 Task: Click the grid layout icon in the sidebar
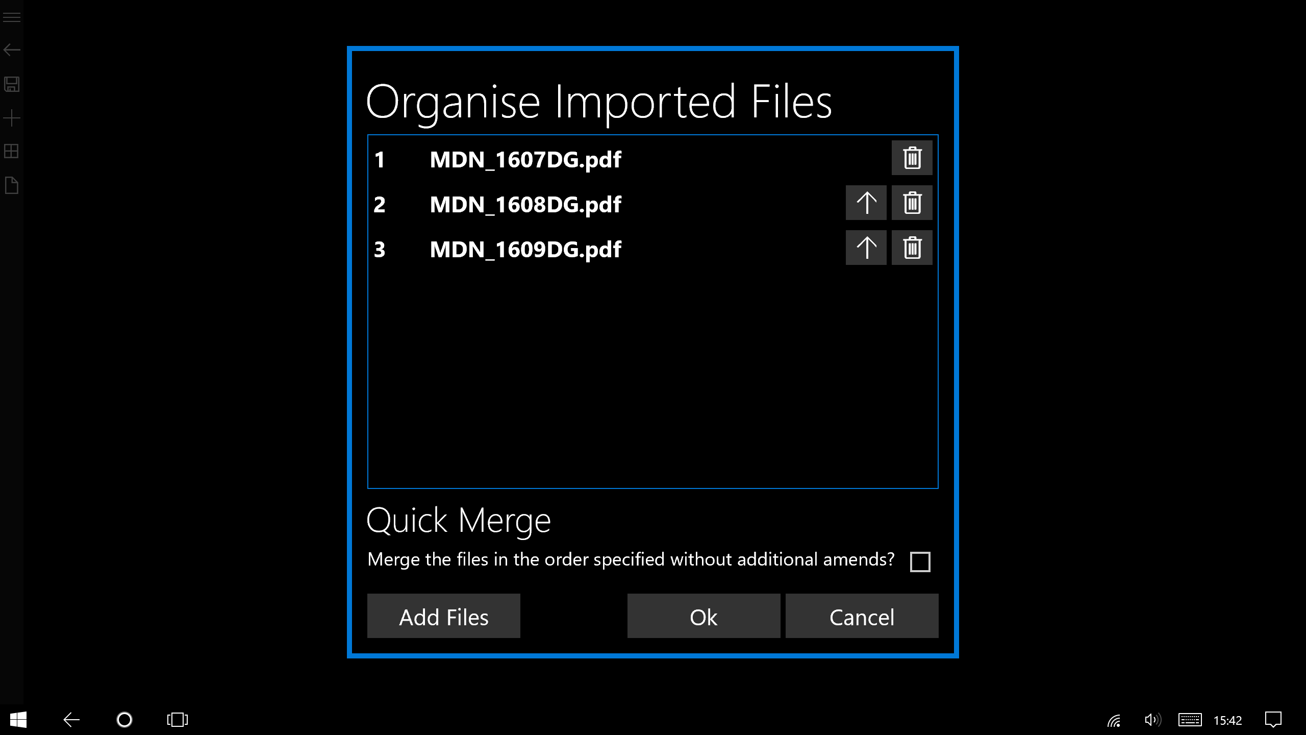click(x=12, y=152)
